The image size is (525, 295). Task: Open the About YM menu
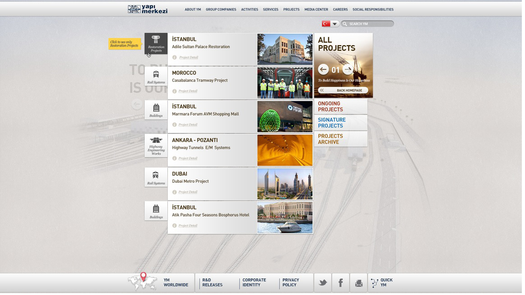[194, 10]
